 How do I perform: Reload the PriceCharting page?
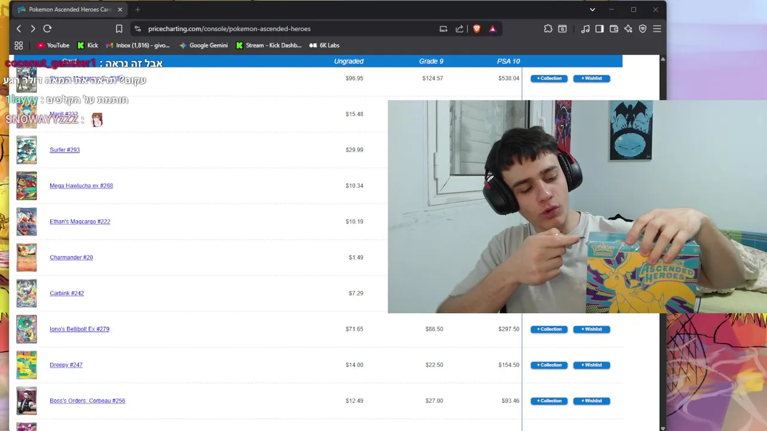point(47,29)
